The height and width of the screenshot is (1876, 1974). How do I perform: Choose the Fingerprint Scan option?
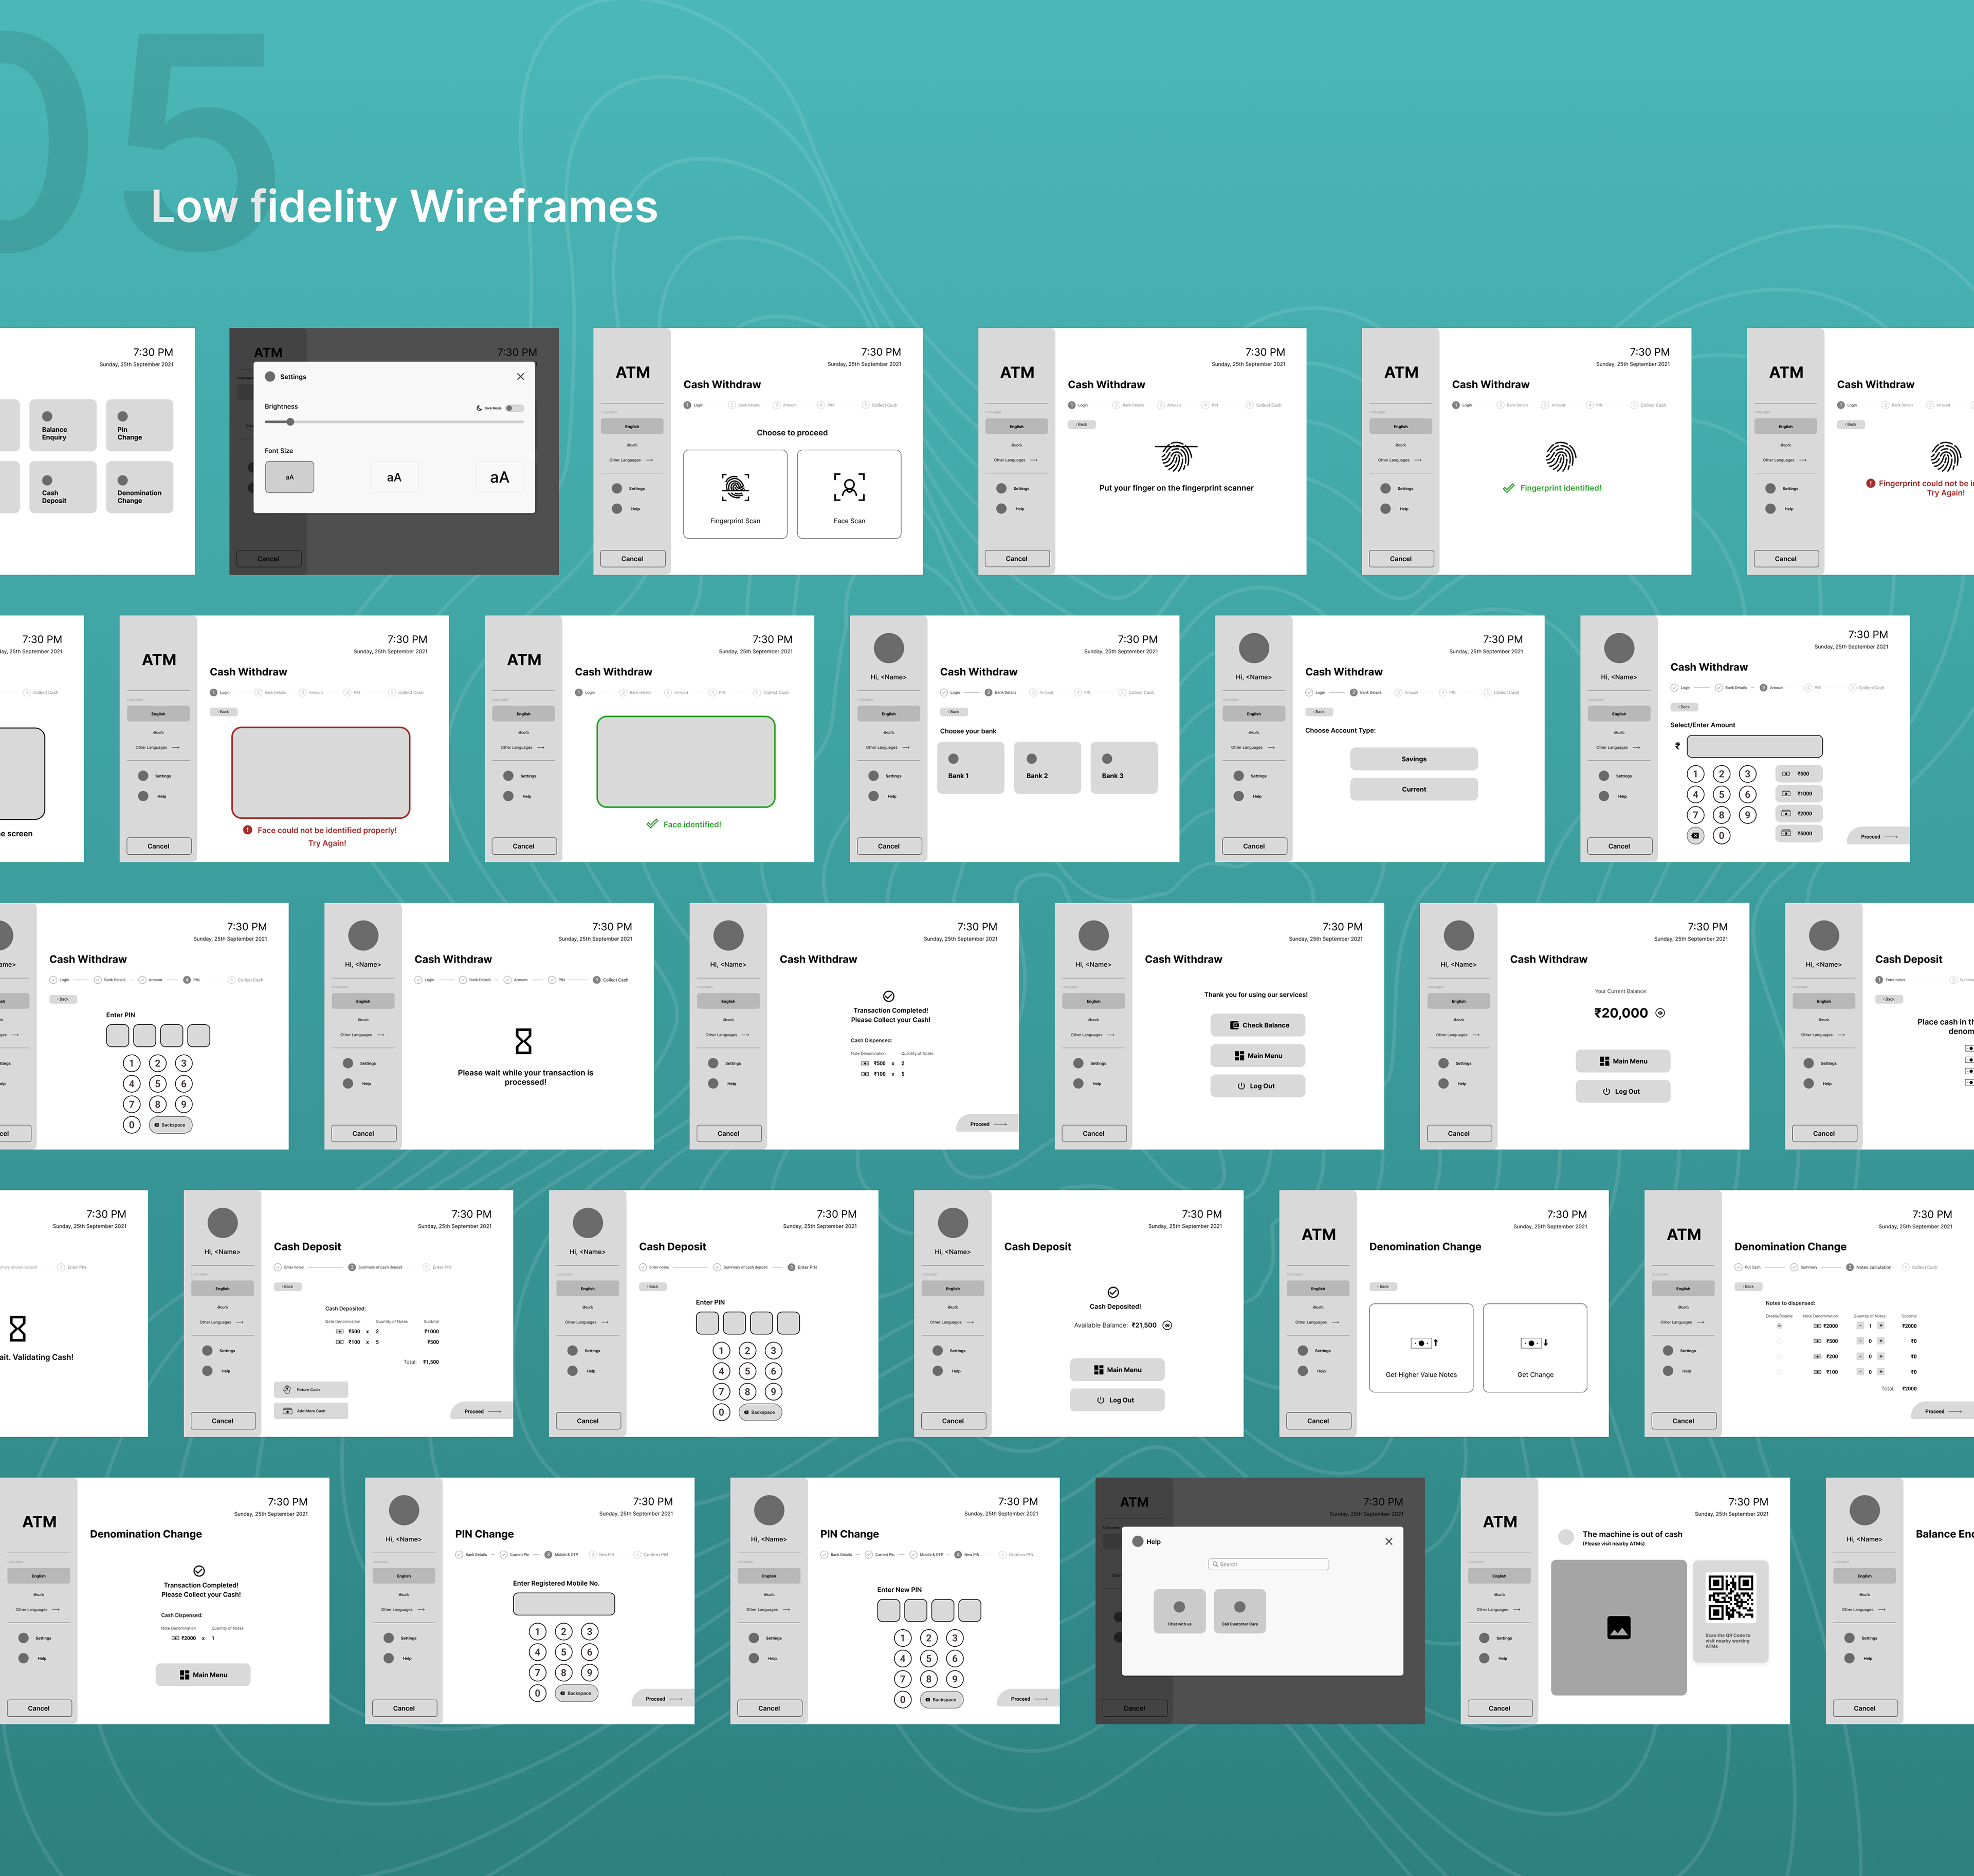[x=735, y=494]
